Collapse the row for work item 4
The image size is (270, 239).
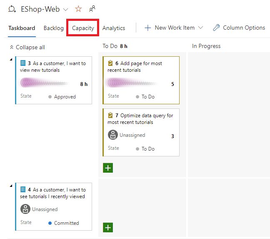click(x=11, y=186)
